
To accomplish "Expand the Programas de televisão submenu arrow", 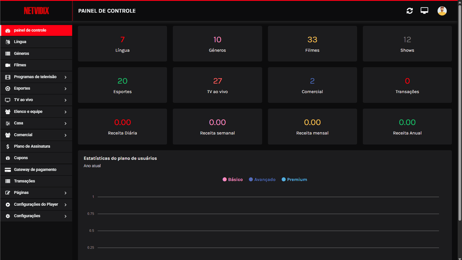I will pyautogui.click(x=66, y=77).
